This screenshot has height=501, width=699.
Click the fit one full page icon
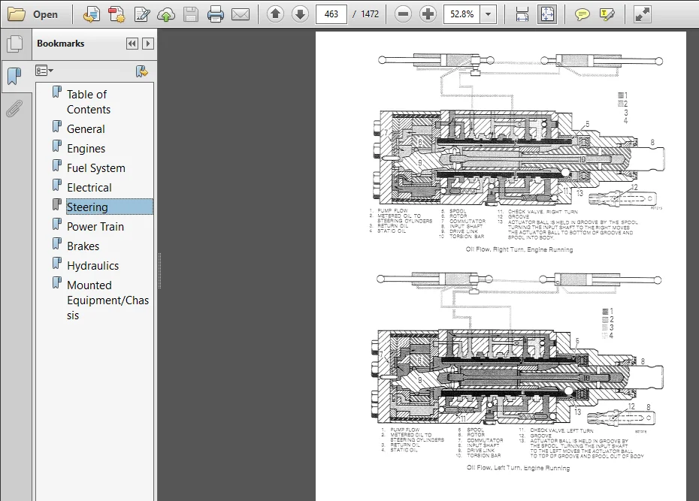(547, 14)
